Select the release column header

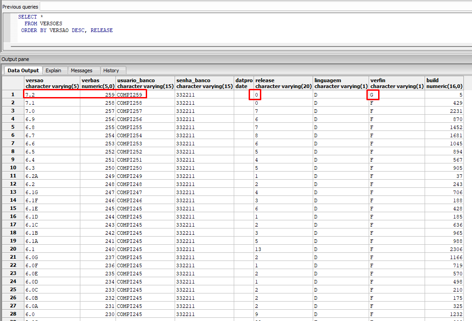click(x=283, y=83)
